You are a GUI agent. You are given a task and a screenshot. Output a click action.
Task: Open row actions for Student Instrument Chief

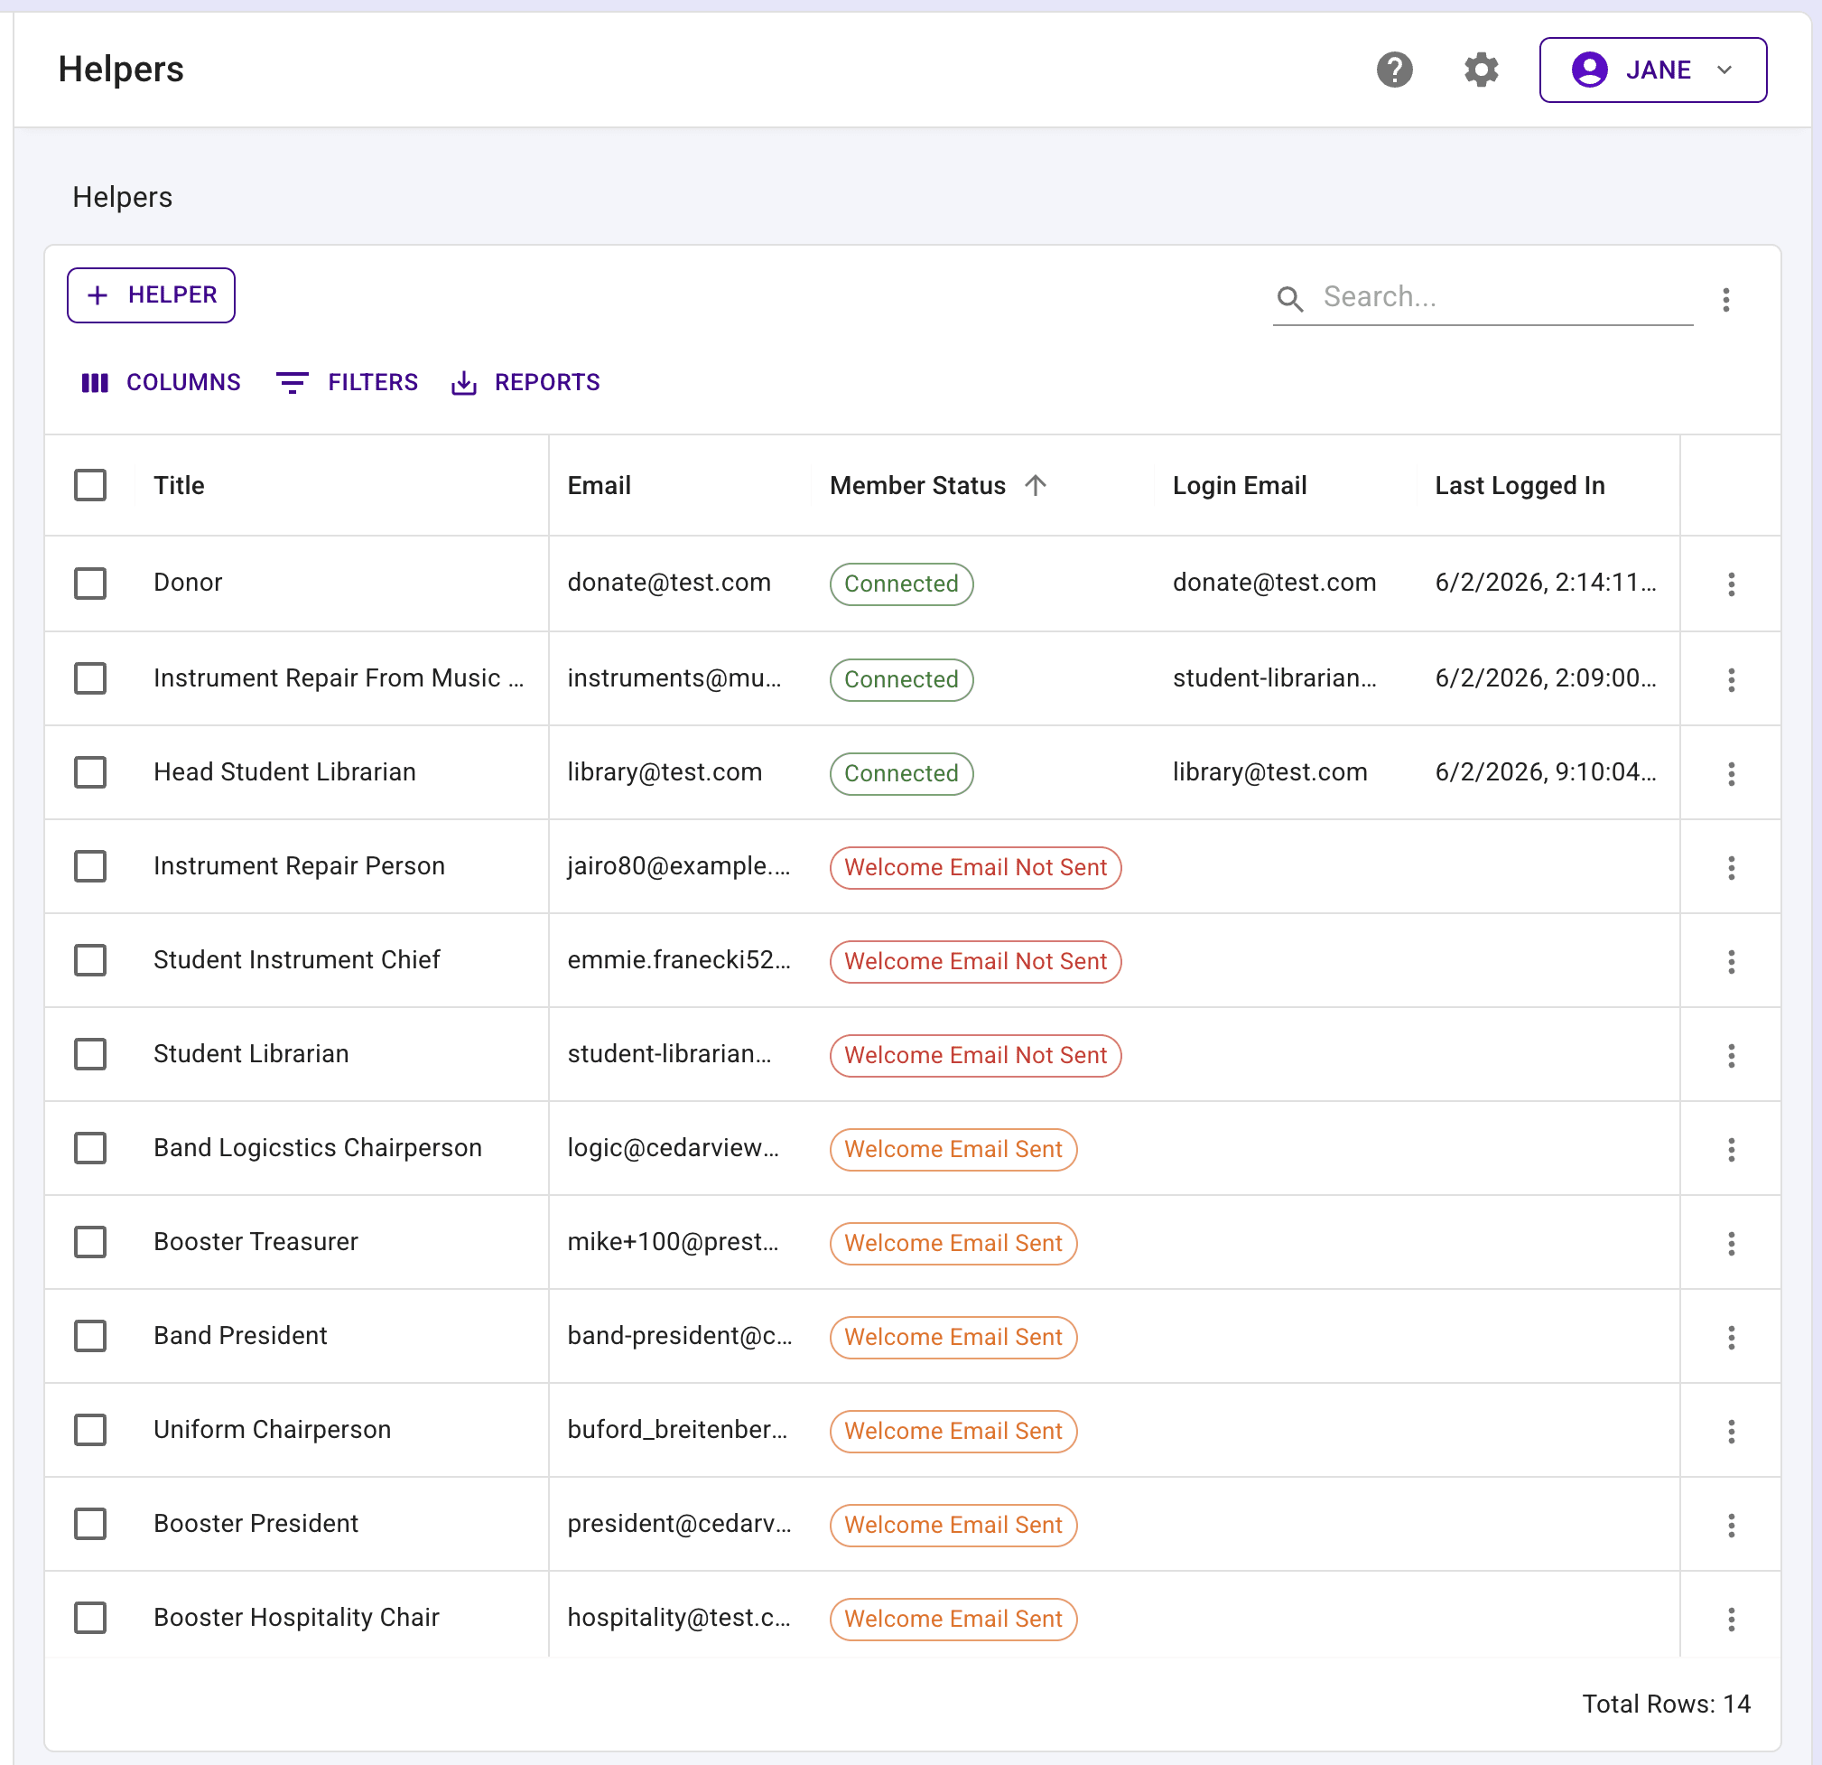pyautogui.click(x=1731, y=962)
